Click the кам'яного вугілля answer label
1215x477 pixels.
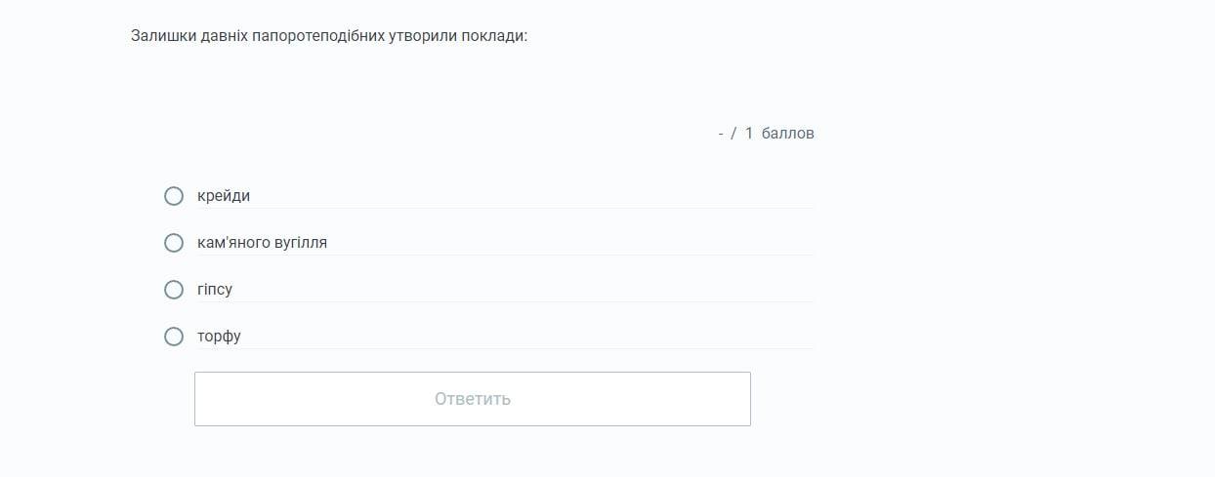[262, 243]
